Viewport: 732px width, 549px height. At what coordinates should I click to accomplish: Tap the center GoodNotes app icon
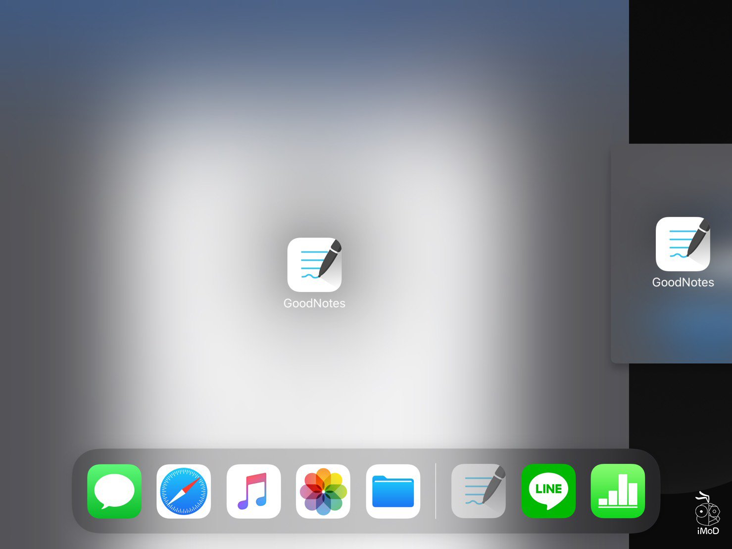pos(314,265)
